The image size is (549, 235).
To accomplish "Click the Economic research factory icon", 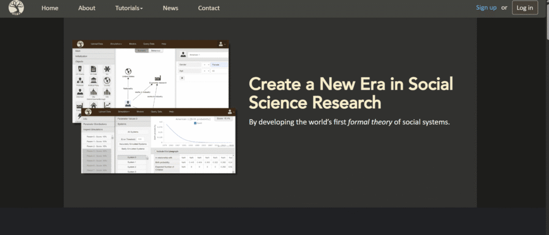I will tap(158, 78).
